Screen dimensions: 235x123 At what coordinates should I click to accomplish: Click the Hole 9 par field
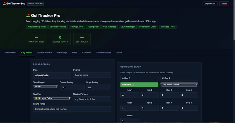(x=130, y=120)
